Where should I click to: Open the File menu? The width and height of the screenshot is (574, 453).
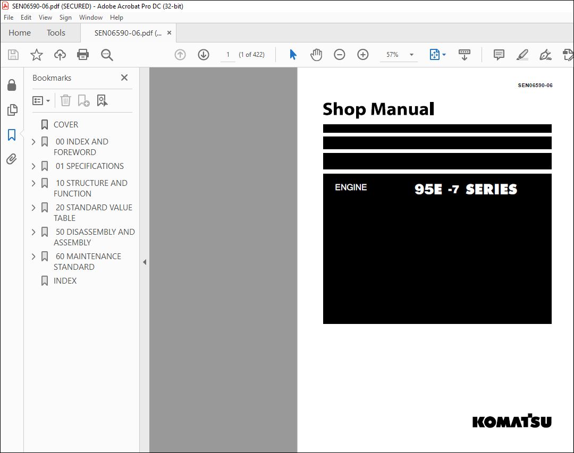coord(9,17)
